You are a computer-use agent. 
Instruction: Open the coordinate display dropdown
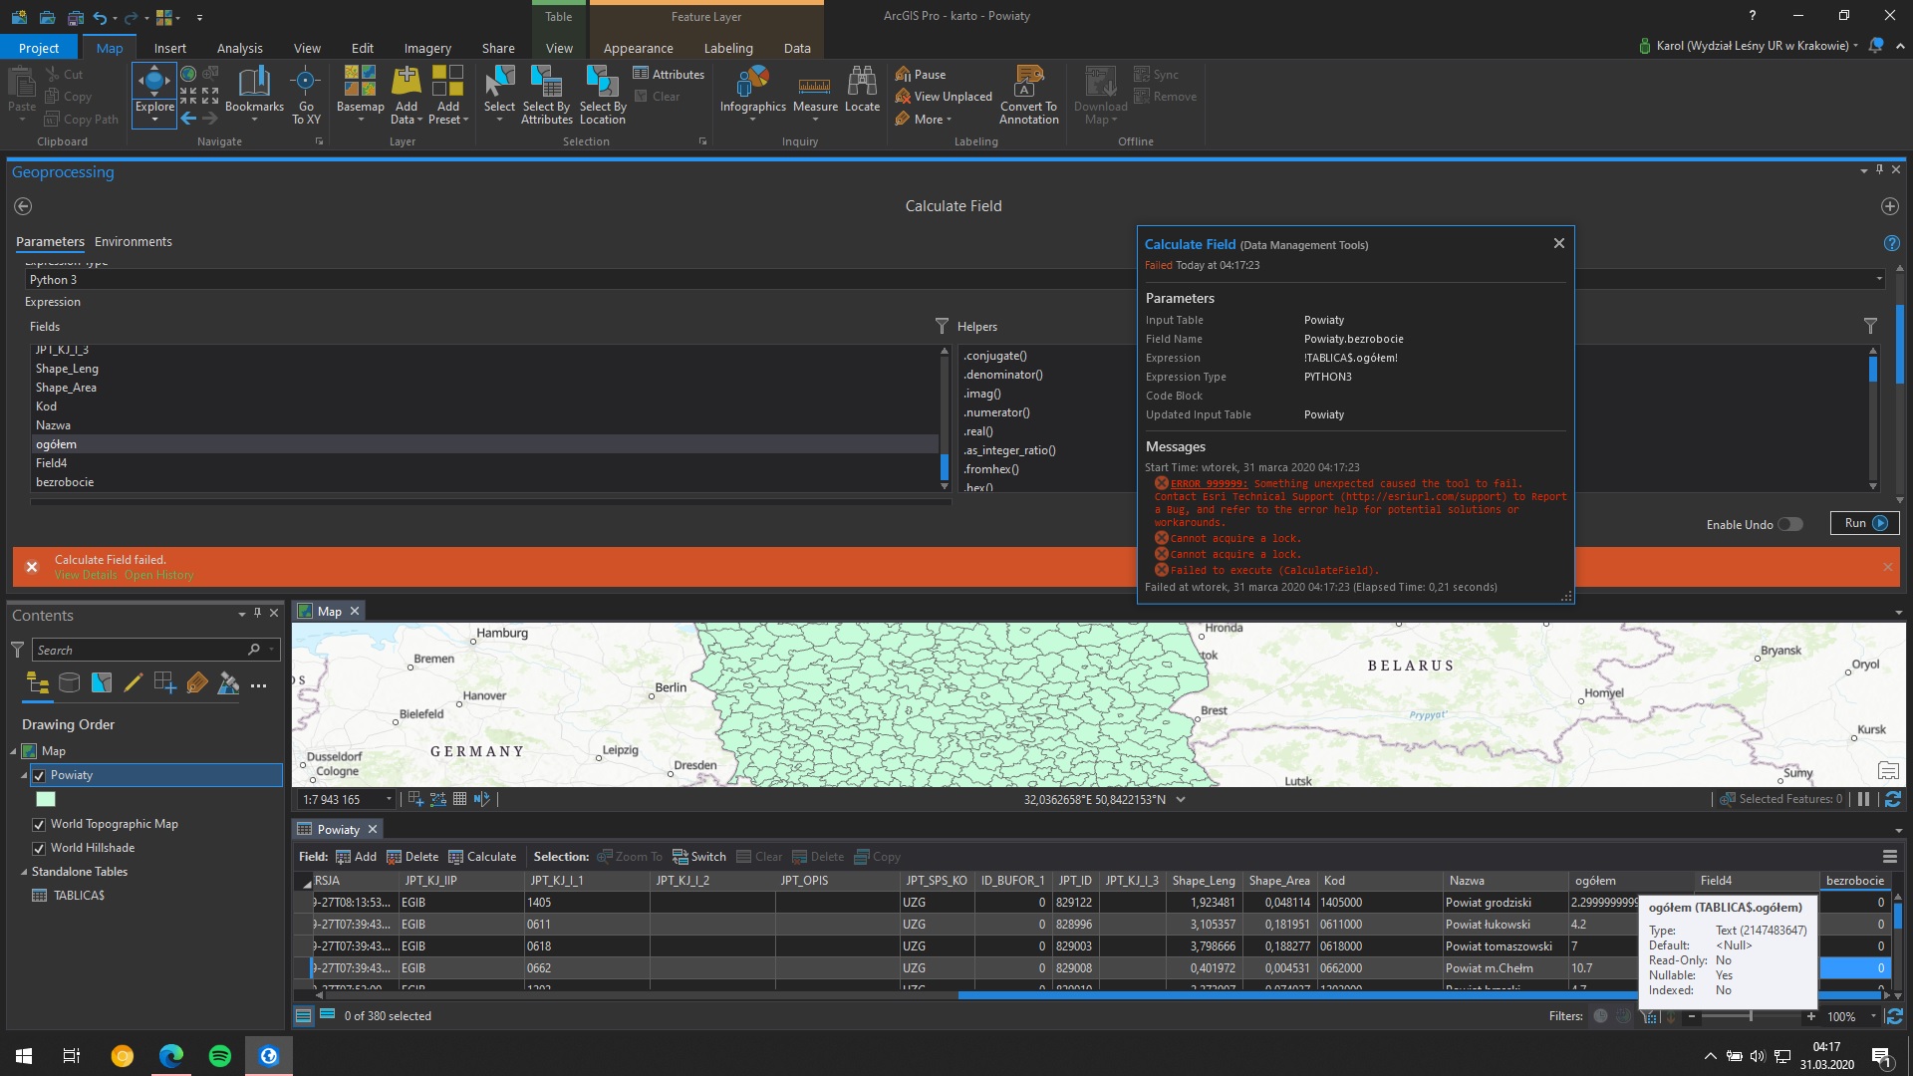[x=1181, y=799]
